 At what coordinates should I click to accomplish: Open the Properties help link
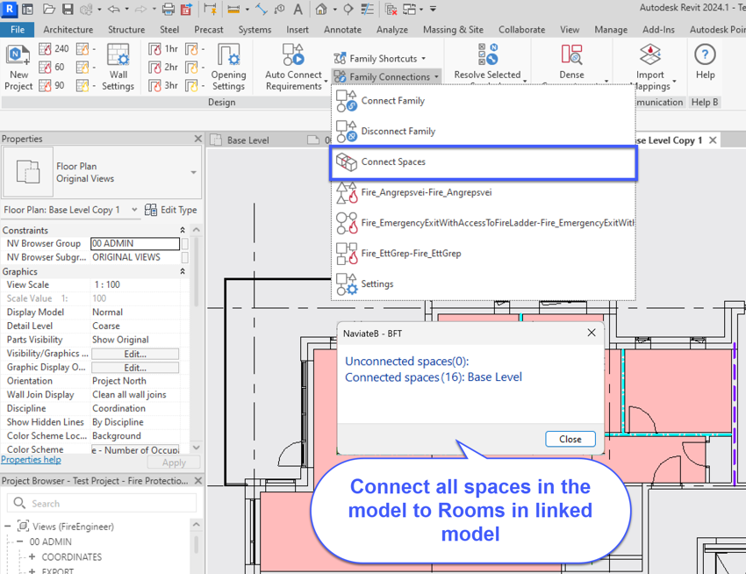click(x=31, y=460)
